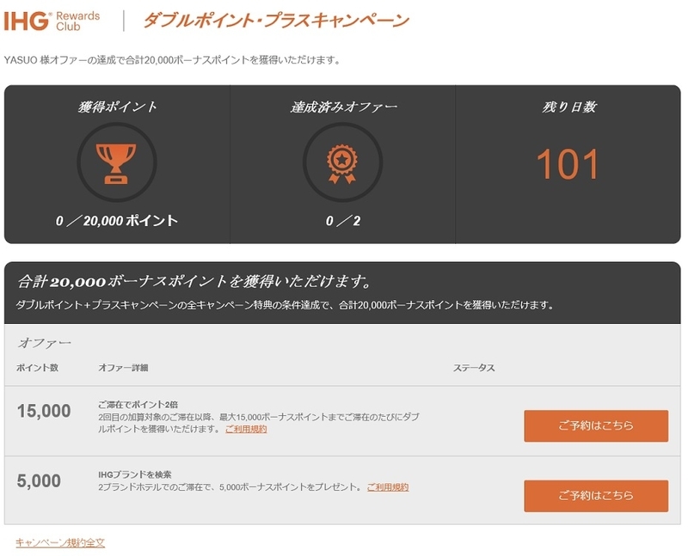Click the 5,000 points value
Image resolution: width=688 pixels, height=556 pixels.
pos(39,481)
